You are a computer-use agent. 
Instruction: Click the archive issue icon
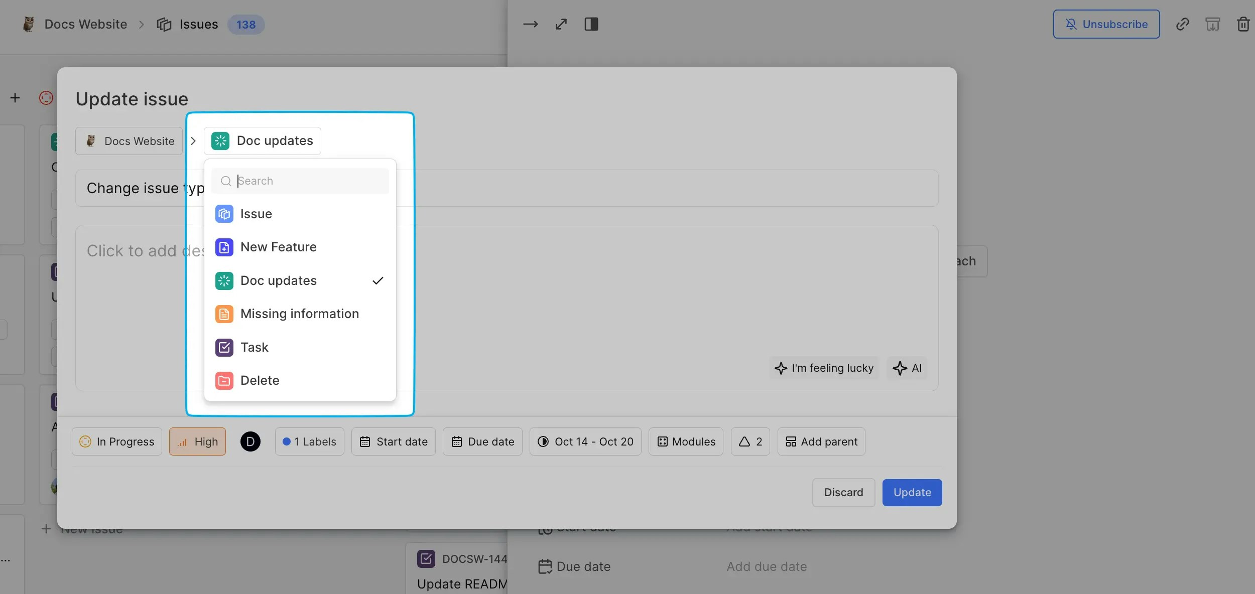point(1212,24)
